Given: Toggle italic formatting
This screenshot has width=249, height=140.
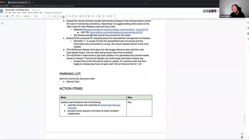Looking at the screenshot, I should [x=58, y=16].
